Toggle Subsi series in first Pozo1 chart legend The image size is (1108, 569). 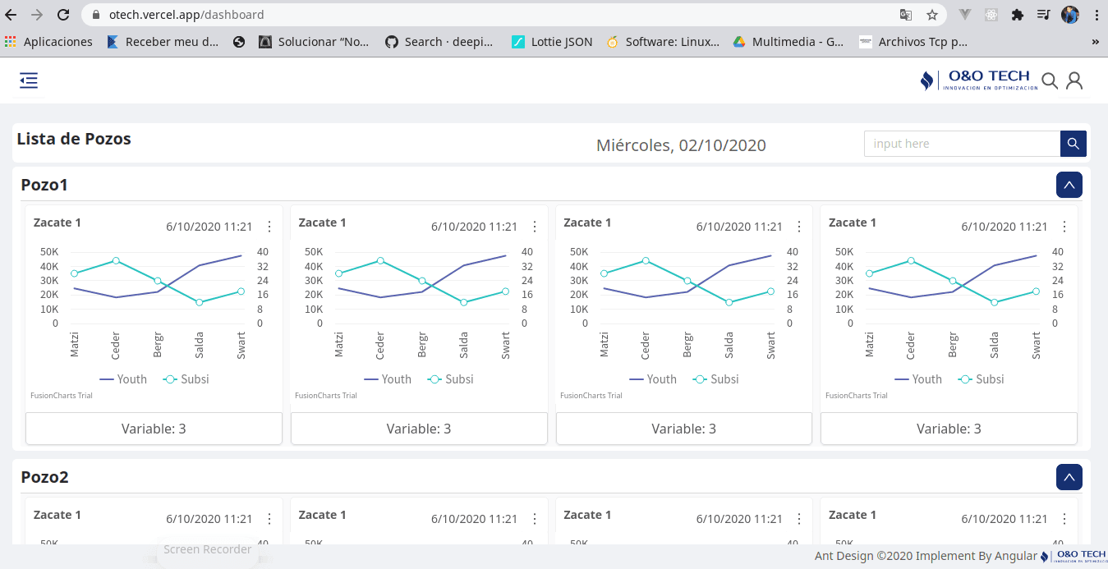click(x=186, y=379)
